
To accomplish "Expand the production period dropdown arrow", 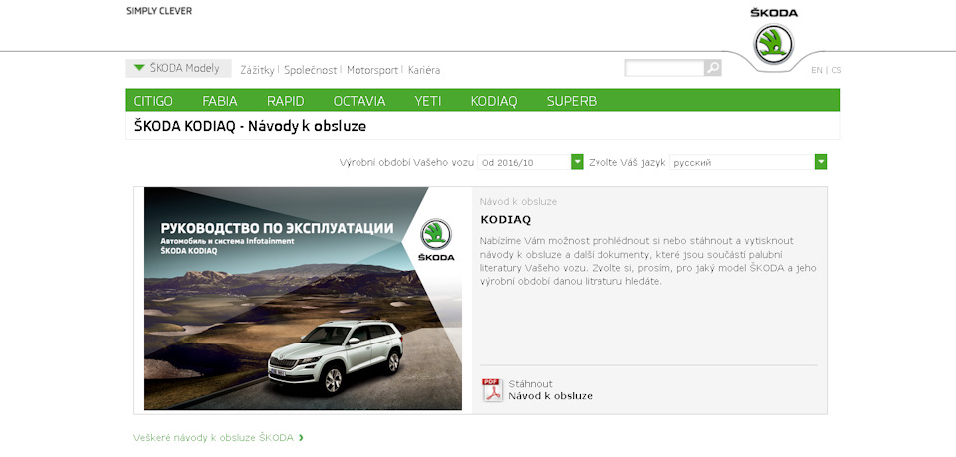I will [x=577, y=162].
